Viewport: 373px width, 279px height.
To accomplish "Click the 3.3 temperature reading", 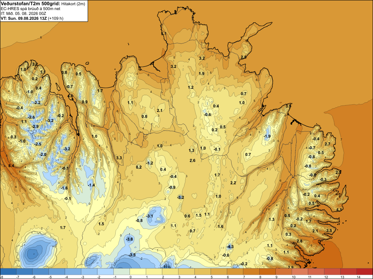I will tap(119, 158).
